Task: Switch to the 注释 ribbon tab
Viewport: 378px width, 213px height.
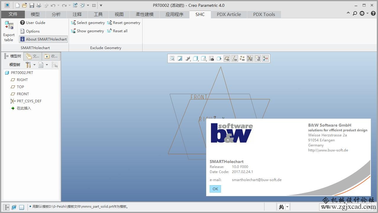Action: pyautogui.click(x=77, y=14)
